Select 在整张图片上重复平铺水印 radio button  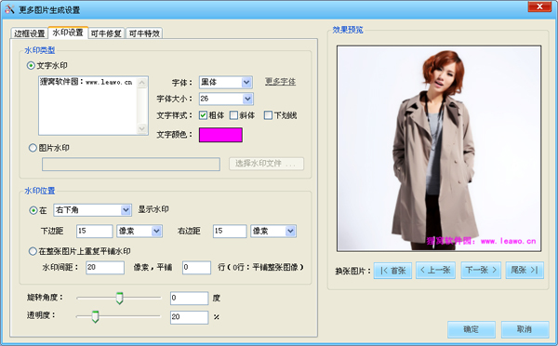click(x=33, y=251)
